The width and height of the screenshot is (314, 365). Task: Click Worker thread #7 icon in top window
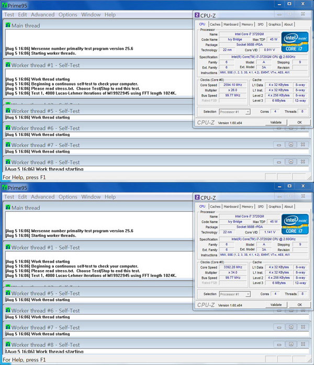tap(8, 145)
